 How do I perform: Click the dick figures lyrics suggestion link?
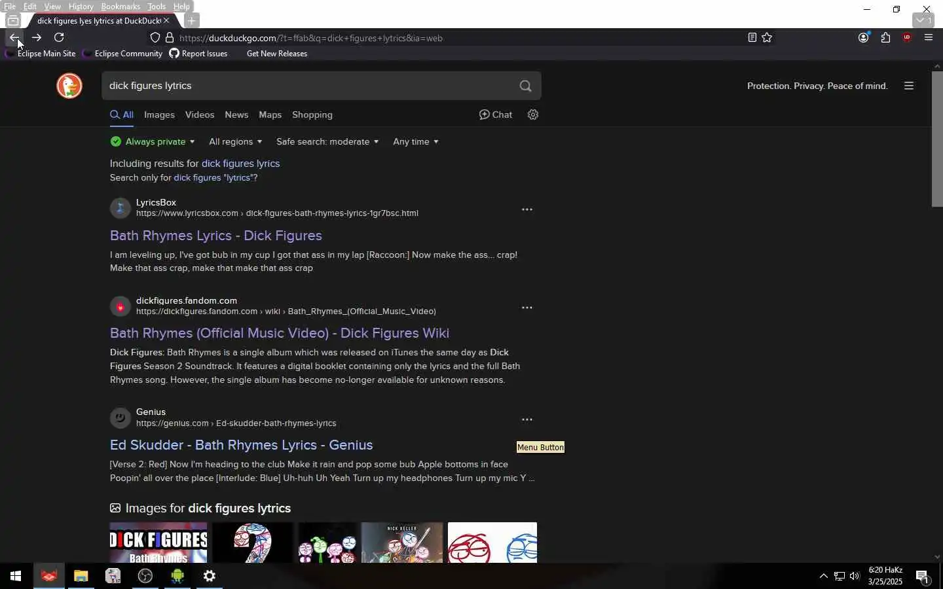pyautogui.click(x=240, y=164)
